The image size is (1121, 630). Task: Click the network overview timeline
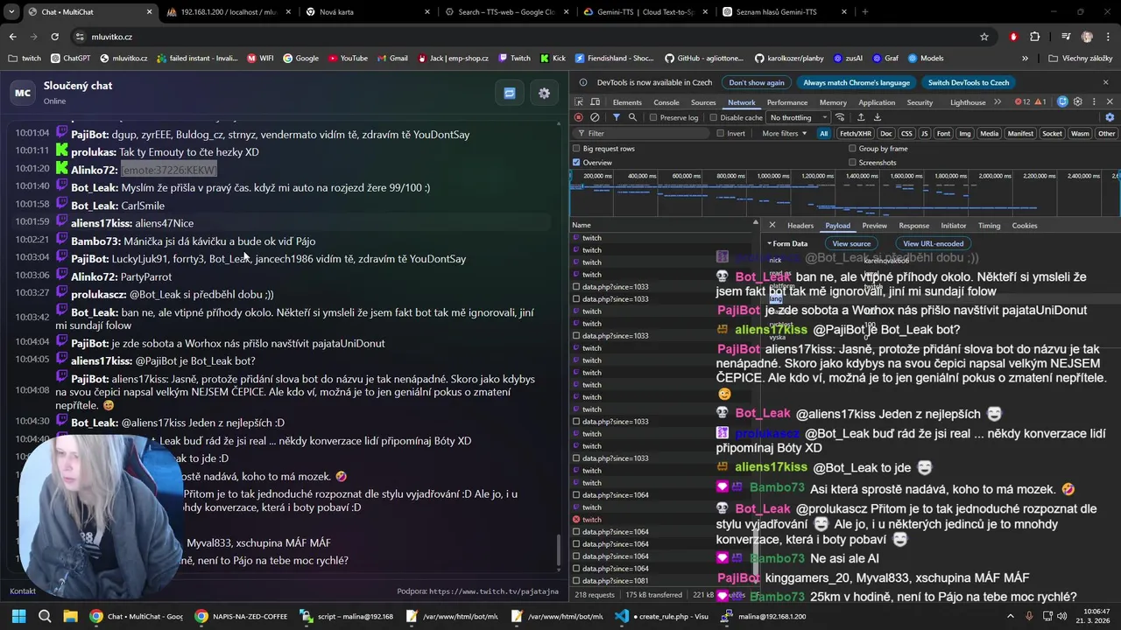pos(845,192)
